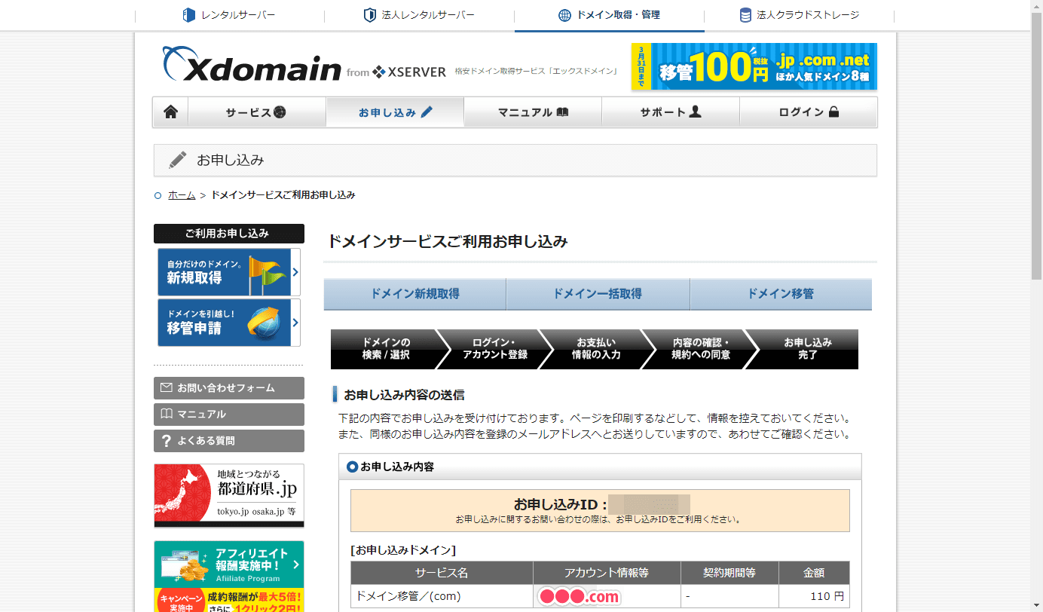Click ドメイン移管/(com) table cell
1043x612 pixels.
(442, 596)
